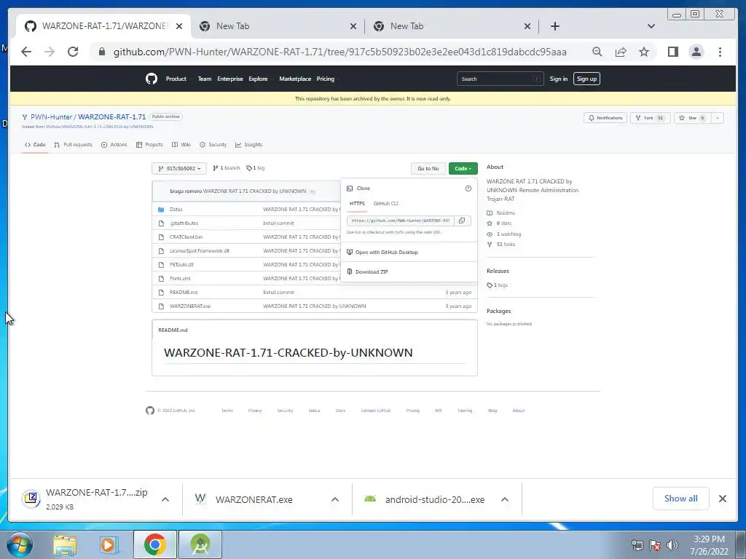Toggle Chrome side panel icon

coord(672,52)
